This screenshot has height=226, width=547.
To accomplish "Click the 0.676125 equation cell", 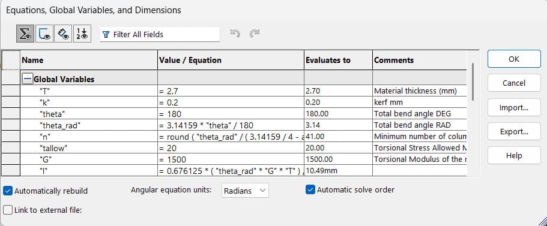I will 231,171.
